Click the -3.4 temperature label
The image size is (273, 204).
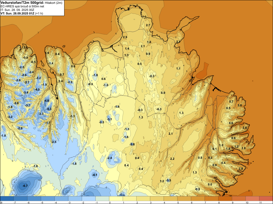tap(26, 92)
